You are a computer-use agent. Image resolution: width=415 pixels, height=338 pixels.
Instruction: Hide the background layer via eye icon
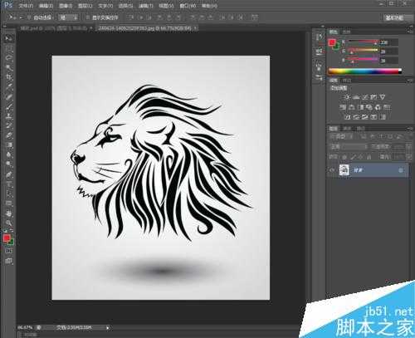332,170
